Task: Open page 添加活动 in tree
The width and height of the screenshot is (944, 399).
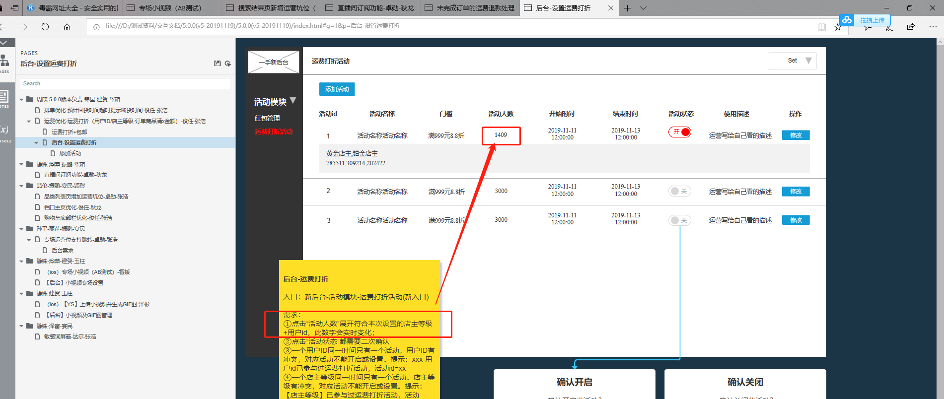Action: click(x=70, y=153)
